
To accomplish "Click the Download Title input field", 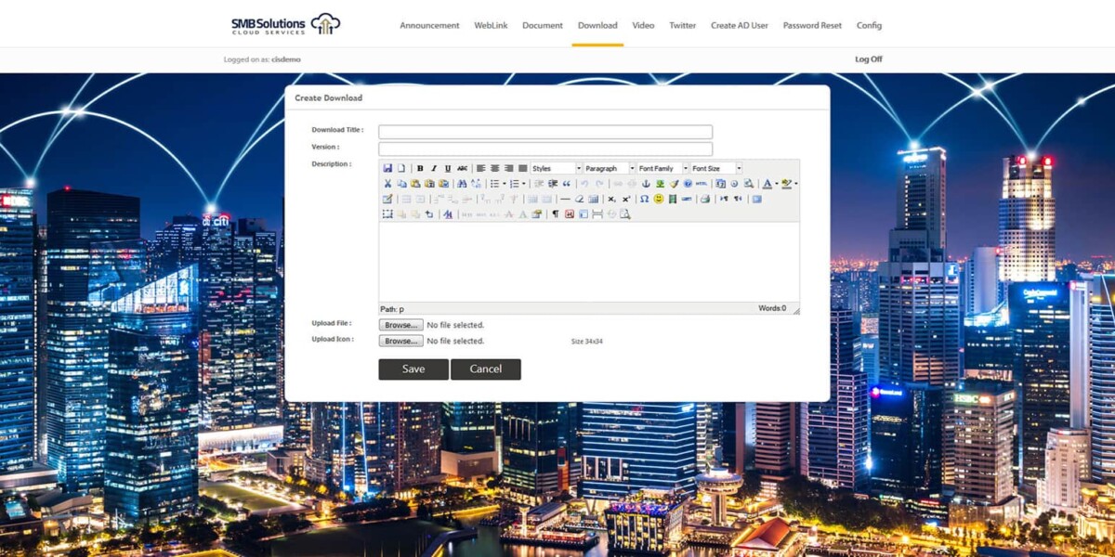I will pyautogui.click(x=544, y=131).
